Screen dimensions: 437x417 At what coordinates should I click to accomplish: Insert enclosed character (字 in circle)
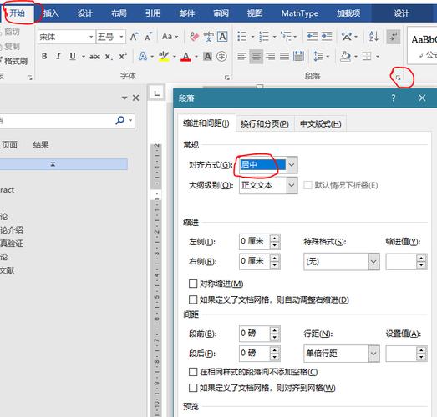(x=222, y=57)
